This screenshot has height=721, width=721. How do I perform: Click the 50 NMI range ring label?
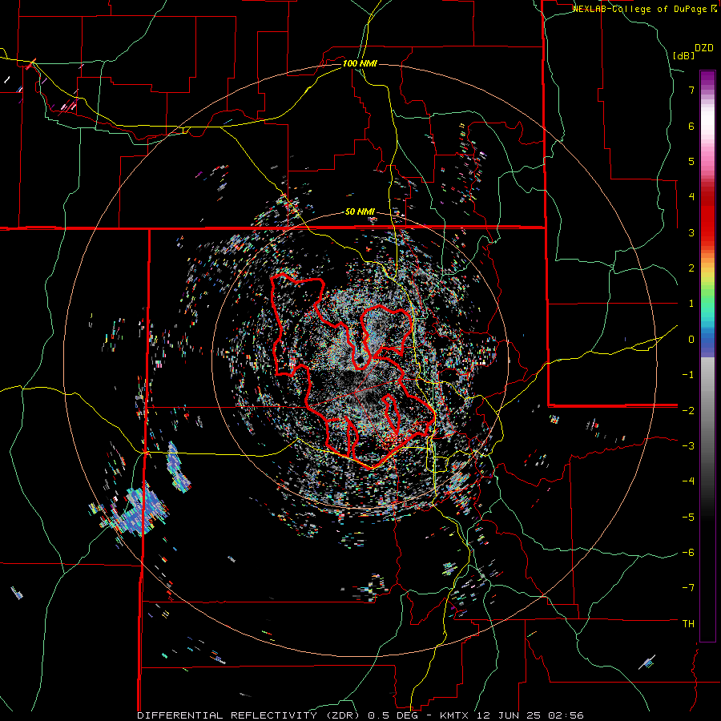pyautogui.click(x=360, y=212)
